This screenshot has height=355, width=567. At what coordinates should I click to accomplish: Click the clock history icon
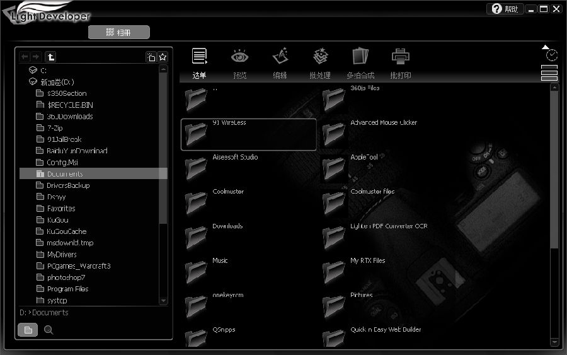coord(551,55)
